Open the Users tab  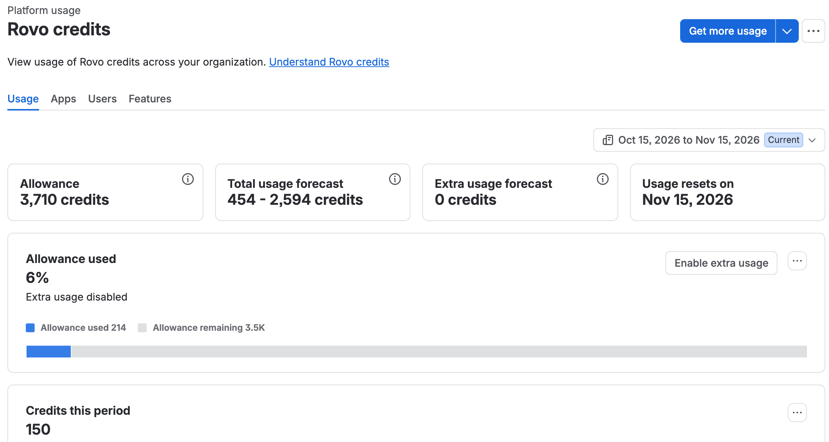coord(102,99)
